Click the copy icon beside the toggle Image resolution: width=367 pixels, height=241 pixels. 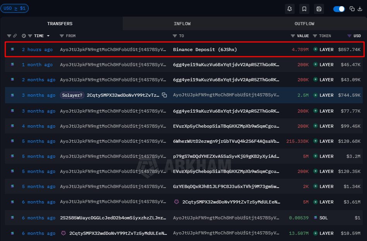(x=352, y=9)
